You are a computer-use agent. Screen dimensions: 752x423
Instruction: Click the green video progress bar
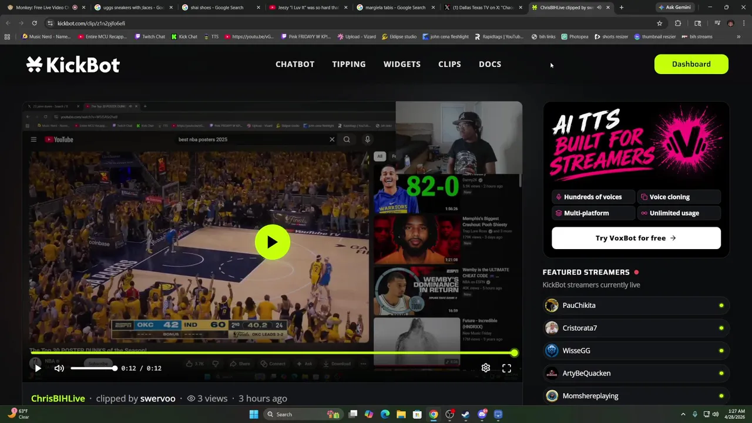(272, 353)
